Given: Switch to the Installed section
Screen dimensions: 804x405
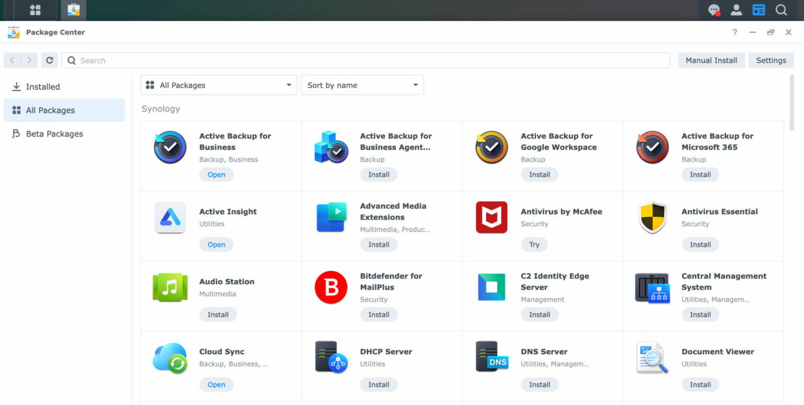Looking at the screenshot, I should click(42, 86).
